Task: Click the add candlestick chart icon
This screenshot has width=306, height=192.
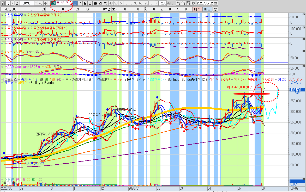Action: pyautogui.click(x=178, y=3)
